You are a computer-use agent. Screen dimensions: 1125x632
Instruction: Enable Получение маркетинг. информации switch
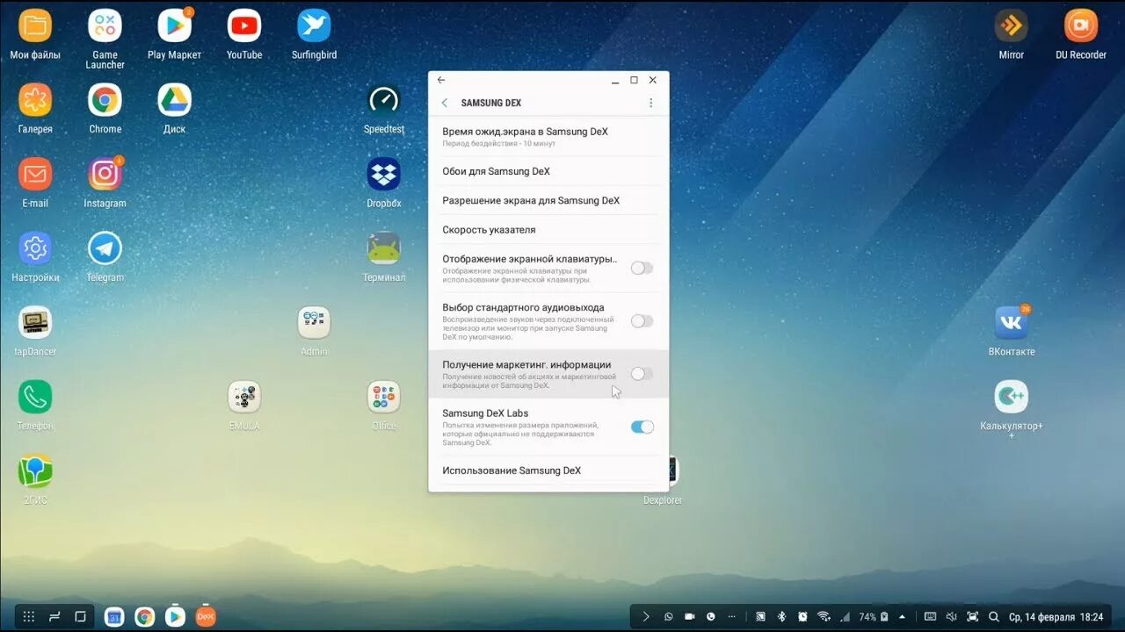pos(642,374)
